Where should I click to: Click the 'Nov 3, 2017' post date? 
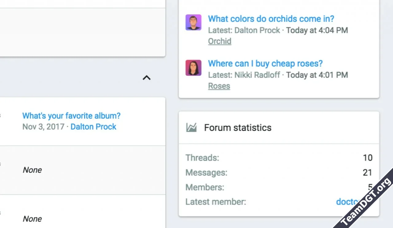(x=43, y=127)
